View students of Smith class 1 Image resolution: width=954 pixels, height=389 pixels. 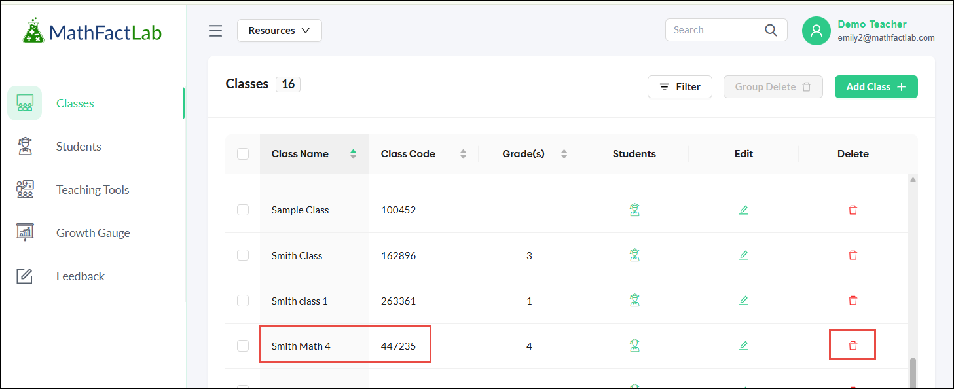tap(634, 301)
